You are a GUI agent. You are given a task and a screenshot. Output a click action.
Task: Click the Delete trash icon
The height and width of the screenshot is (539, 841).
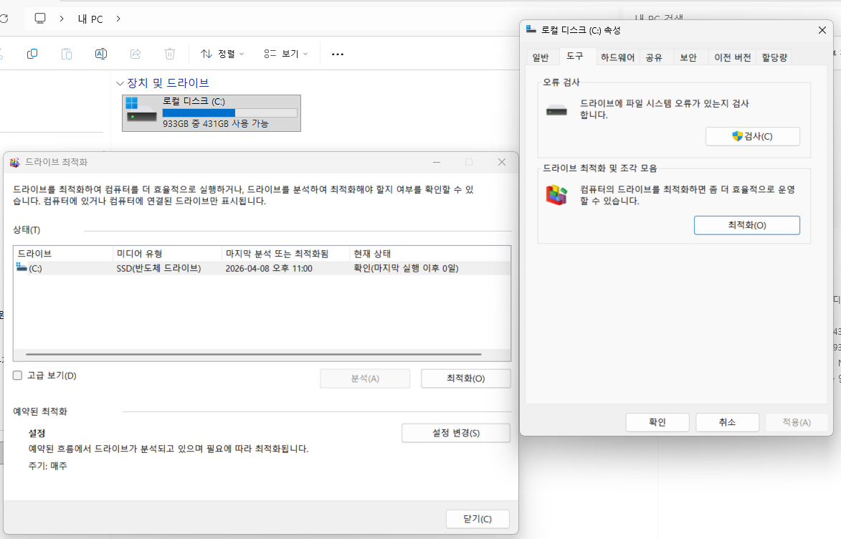click(x=169, y=53)
